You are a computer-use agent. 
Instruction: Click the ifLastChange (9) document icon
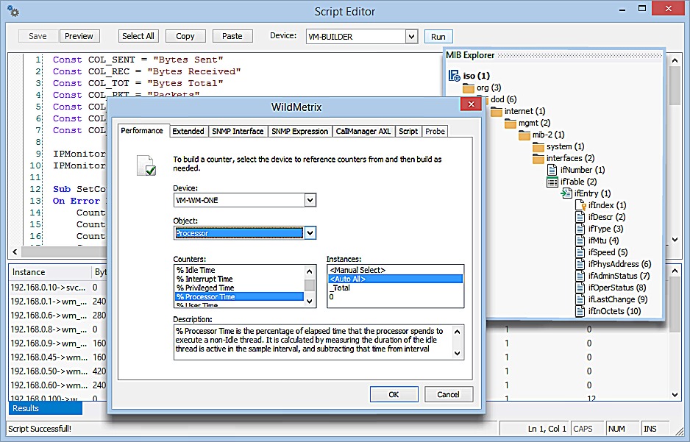point(580,299)
